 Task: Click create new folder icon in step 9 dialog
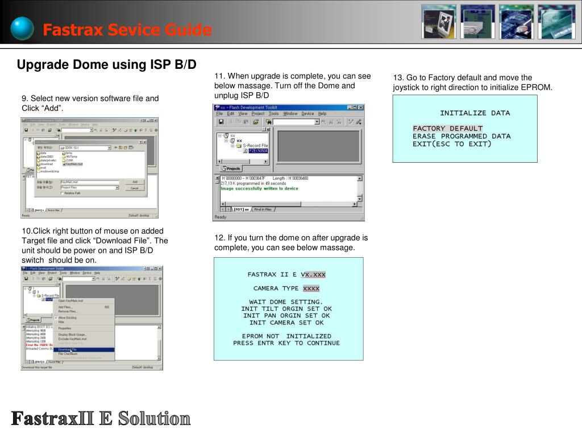(x=126, y=147)
